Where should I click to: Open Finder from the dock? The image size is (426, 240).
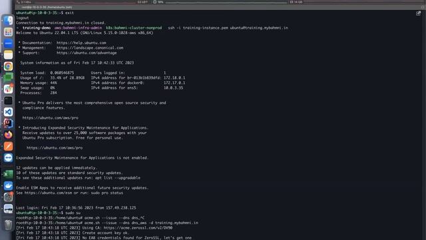coord(8,21)
